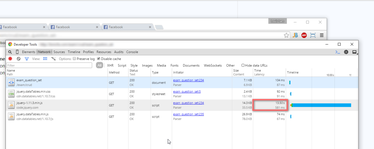The width and height of the screenshot is (374, 149).
Task: Click the Louis Lam profile button
Action: coord(278,21)
